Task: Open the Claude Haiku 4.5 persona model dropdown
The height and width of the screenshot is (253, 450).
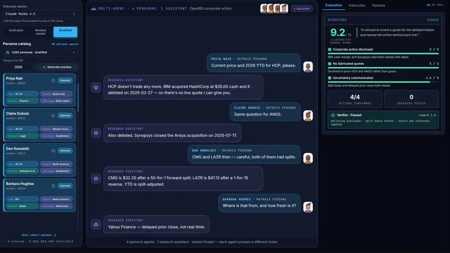Action: pyautogui.click(x=40, y=14)
